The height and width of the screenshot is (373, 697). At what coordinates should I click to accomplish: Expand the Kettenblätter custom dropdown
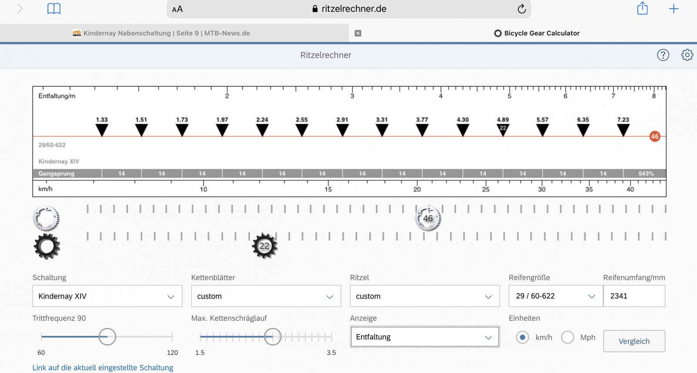(x=266, y=296)
